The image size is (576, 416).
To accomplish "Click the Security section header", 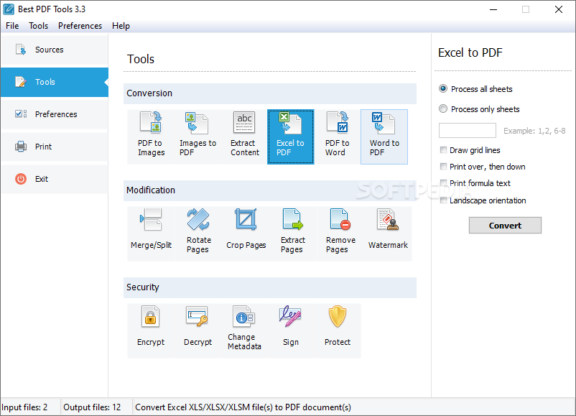I will tap(270, 287).
